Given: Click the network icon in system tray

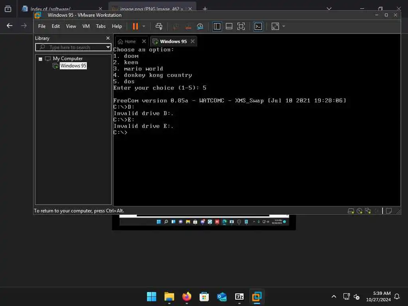Looking at the screenshot, I should pyautogui.click(x=346, y=296).
